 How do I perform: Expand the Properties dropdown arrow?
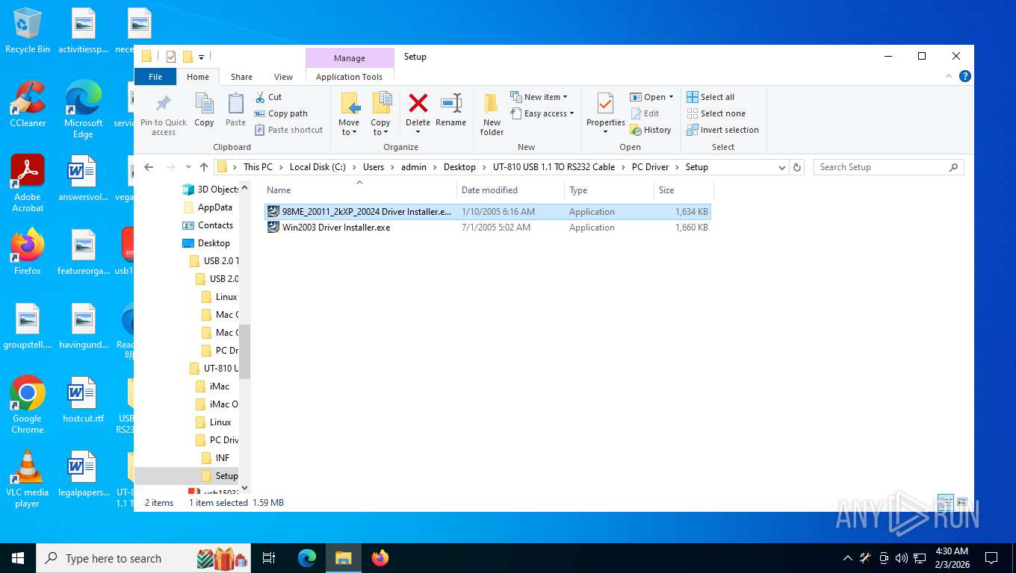coord(605,132)
